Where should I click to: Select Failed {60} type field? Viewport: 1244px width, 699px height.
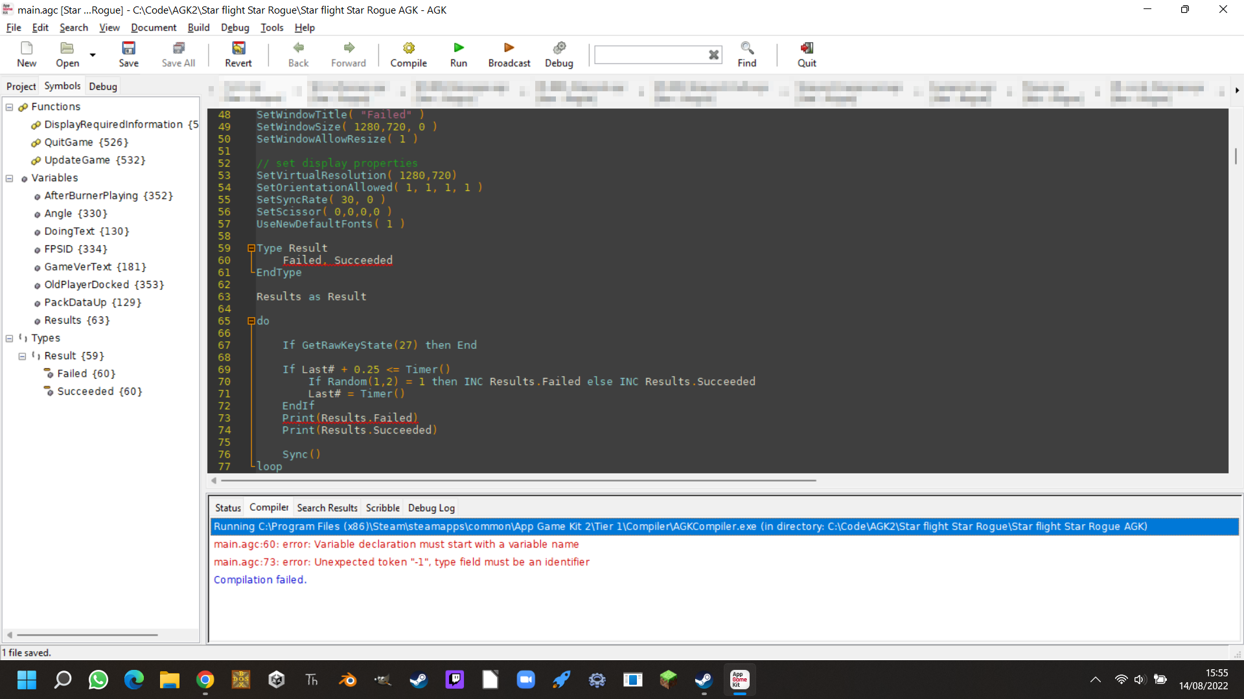click(x=79, y=373)
